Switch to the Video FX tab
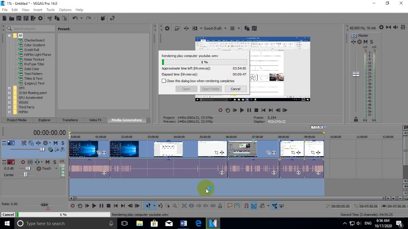The height and width of the screenshot is (229, 408). (95, 120)
